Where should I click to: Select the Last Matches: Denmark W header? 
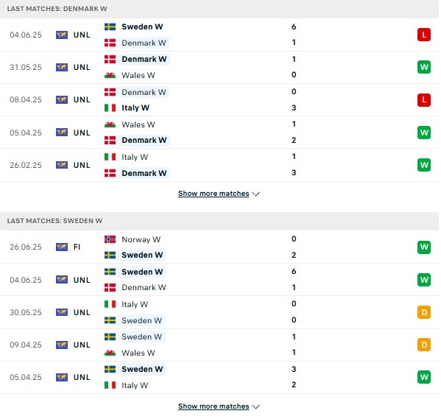pyautogui.click(x=219, y=9)
